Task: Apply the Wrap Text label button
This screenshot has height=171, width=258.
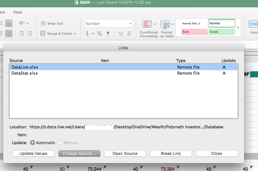Action: [55, 24]
